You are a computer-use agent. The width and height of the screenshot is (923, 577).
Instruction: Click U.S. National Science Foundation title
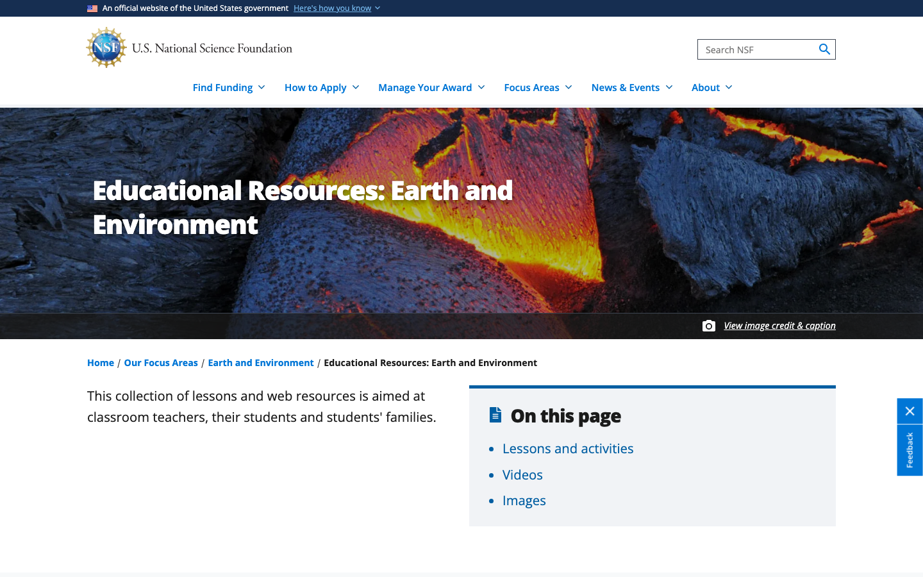(212, 48)
